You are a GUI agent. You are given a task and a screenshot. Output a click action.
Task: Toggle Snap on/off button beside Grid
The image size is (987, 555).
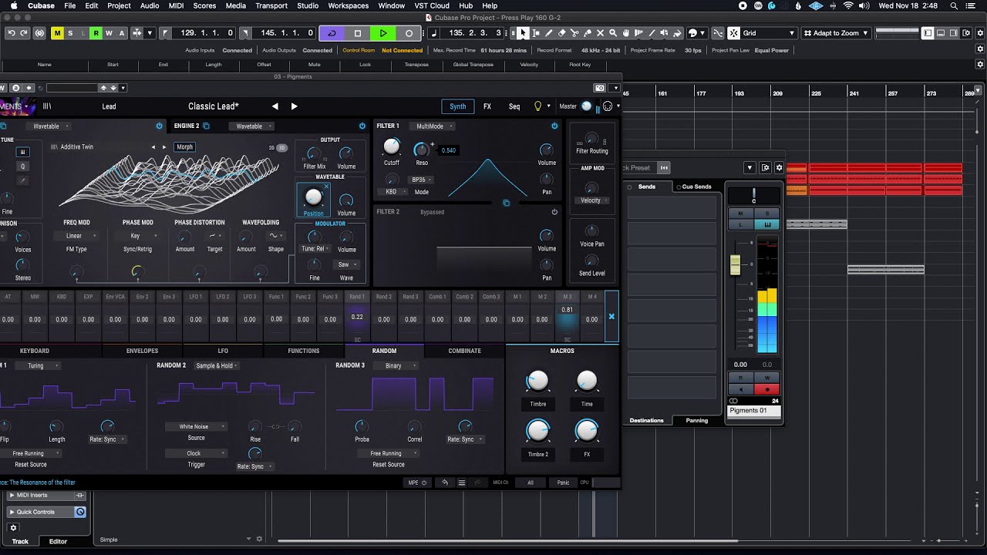733,33
